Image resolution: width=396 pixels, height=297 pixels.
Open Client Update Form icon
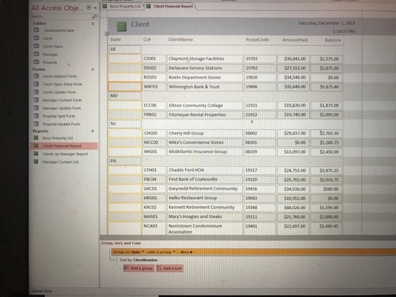click(36, 92)
